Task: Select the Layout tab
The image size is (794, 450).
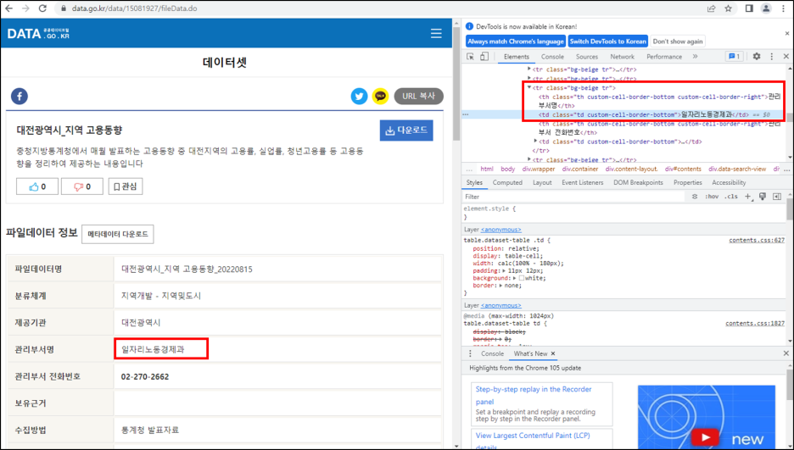Action: coord(542,182)
